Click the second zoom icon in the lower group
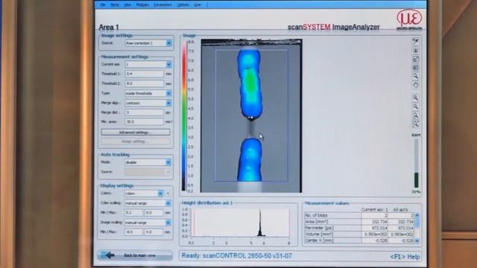 click(416, 106)
